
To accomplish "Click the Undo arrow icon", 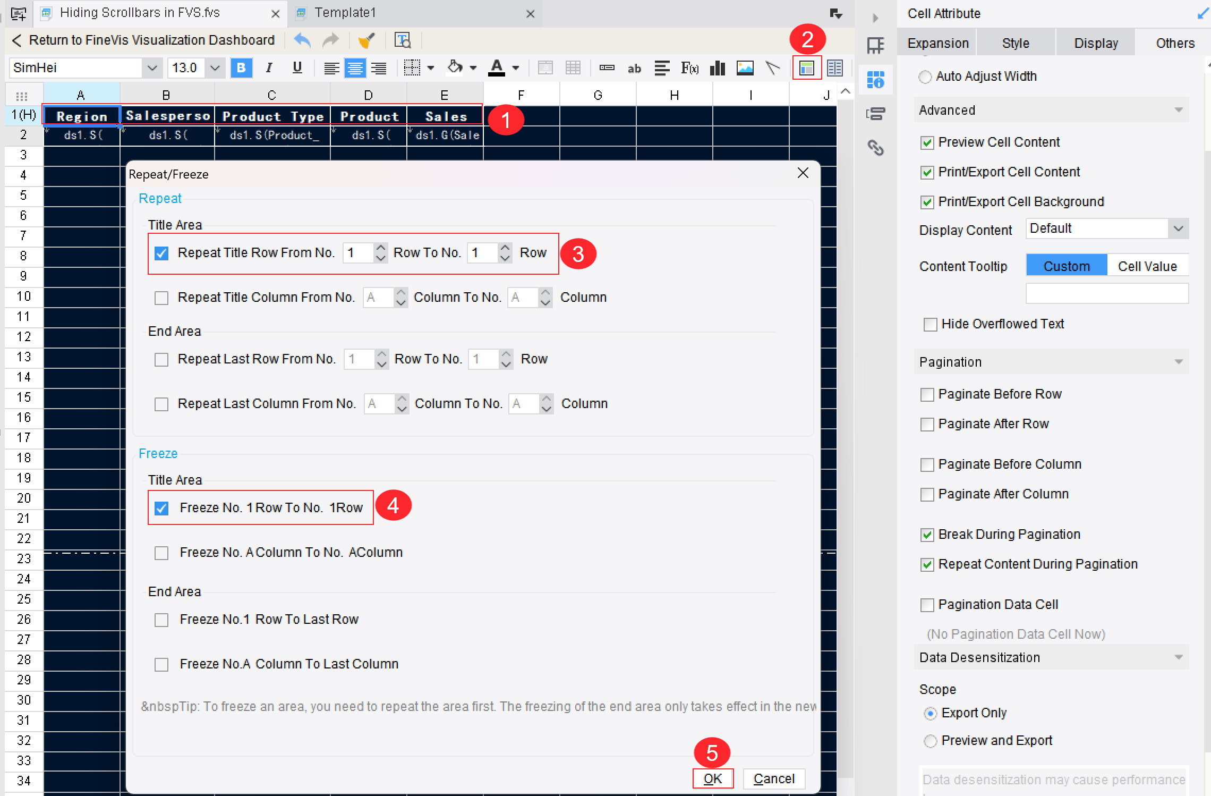I will click(303, 40).
